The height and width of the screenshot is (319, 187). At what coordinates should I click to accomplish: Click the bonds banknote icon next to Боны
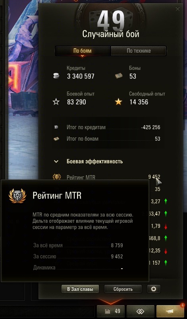coord(118,76)
